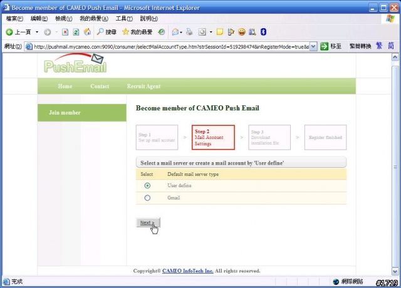Screen dimensions: 401x288
Task: Expand the dropdown arrow after the edit icon
Action: coord(211,32)
